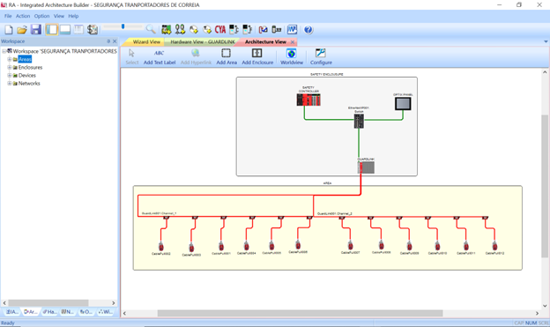
Task: Expand the Areas tree node
Action: [x=10, y=59]
